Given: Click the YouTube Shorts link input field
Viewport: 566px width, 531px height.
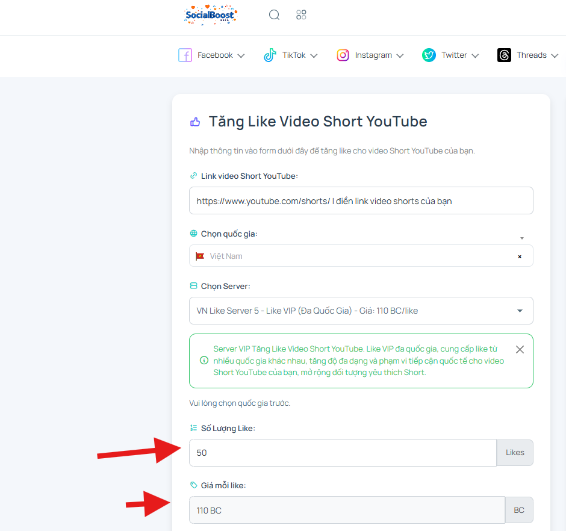Looking at the screenshot, I should click(361, 200).
